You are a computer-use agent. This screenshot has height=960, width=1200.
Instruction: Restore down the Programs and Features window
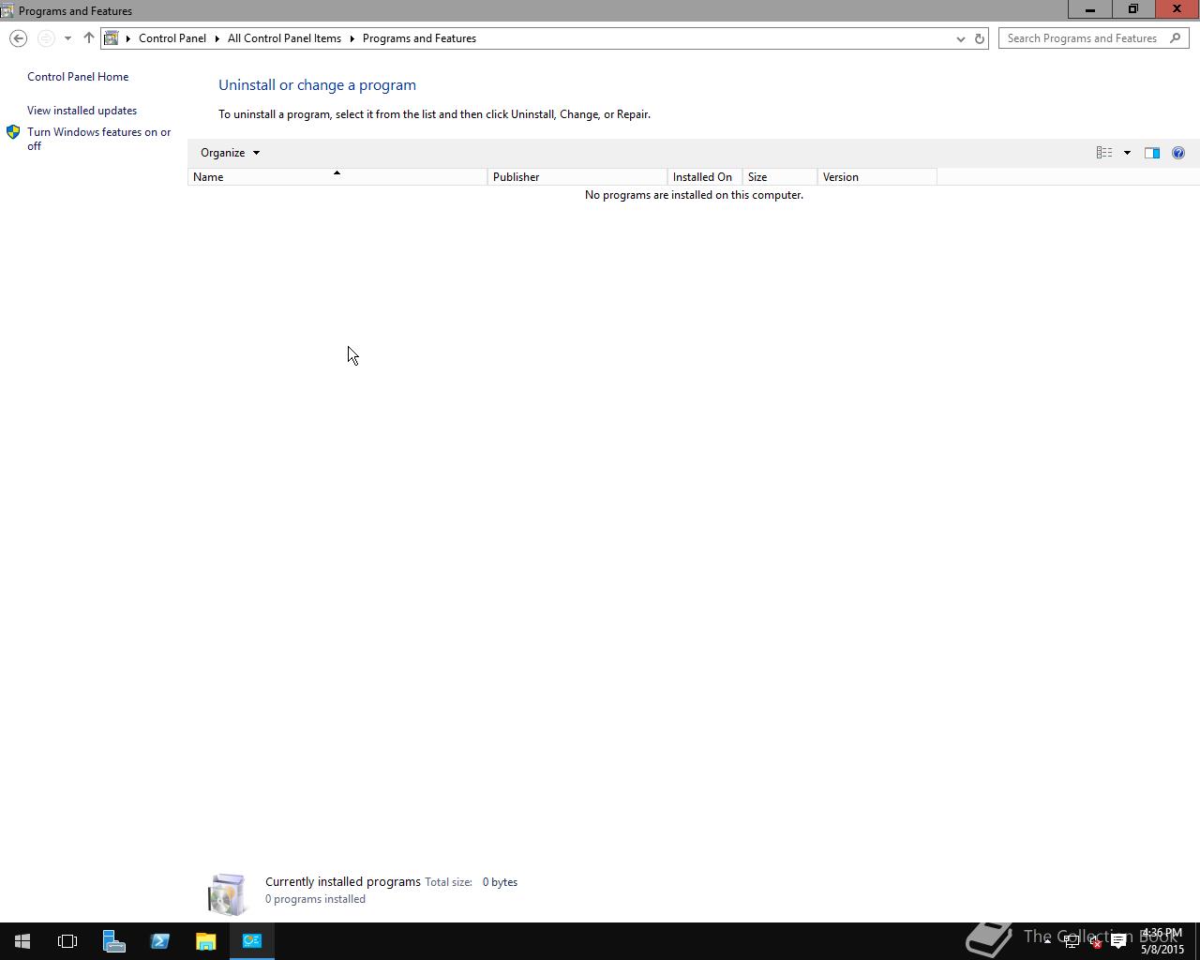point(1133,9)
